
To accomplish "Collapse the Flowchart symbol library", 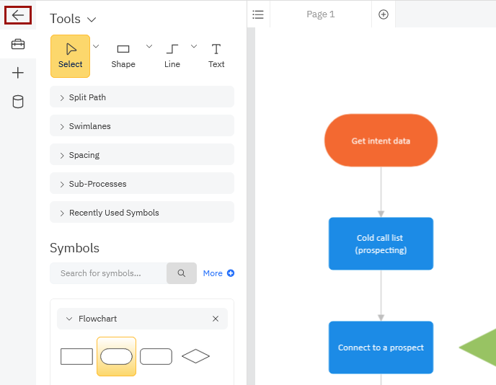I will pos(69,319).
